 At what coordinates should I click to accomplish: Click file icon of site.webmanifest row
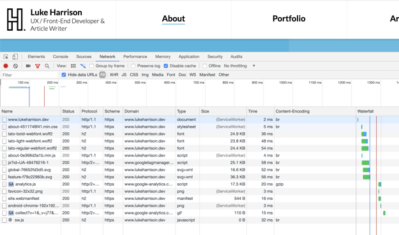click(4, 199)
